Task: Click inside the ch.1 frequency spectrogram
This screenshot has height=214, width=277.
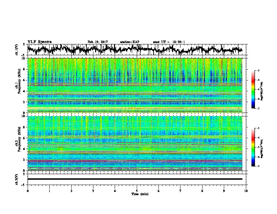Action: click(135, 85)
